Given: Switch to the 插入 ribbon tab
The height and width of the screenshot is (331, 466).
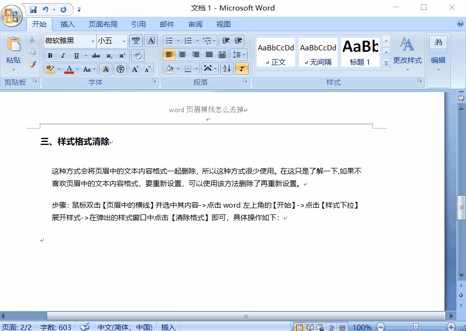Looking at the screenshot, I should click(67, 24).
